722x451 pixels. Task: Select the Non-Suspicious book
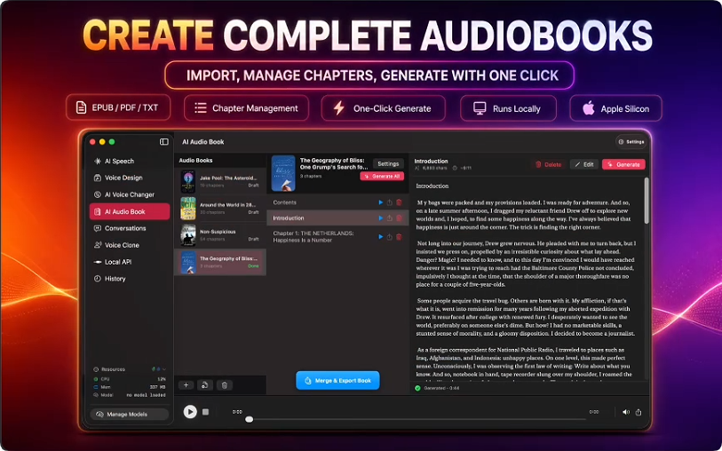point(220,234)
